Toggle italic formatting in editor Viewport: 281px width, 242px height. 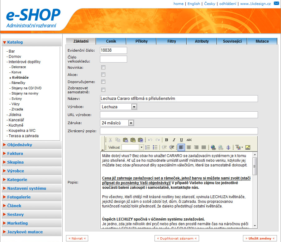[174, 140]
